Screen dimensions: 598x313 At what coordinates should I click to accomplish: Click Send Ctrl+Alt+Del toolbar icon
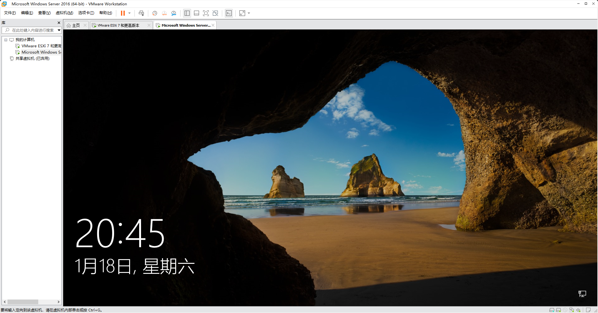coord(141,13)
